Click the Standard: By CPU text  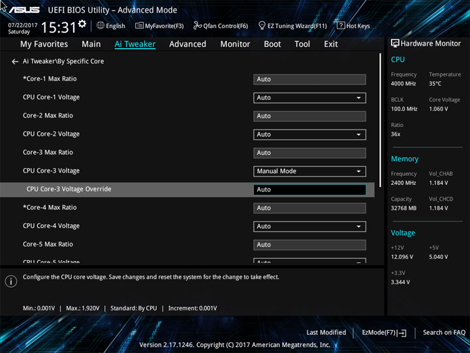(133, 309)
